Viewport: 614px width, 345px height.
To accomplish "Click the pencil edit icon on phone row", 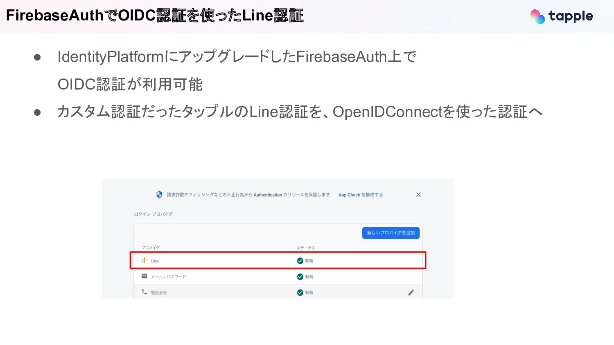I will pos(411,292).
